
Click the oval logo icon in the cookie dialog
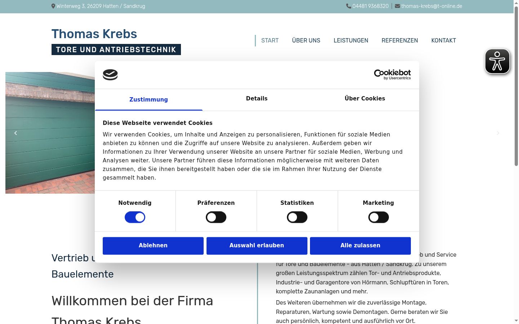coord(110,75)
